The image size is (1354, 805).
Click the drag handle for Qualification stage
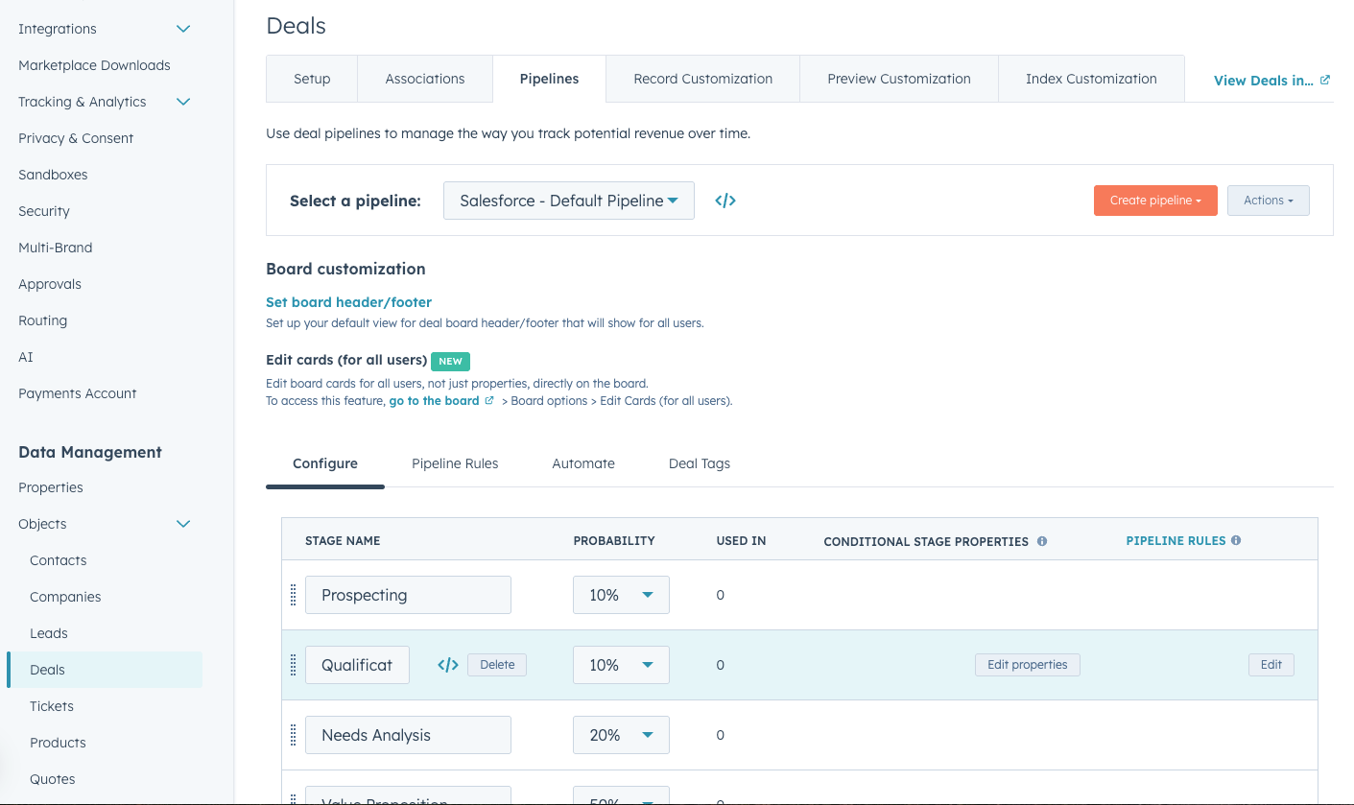pyautogui.click(x=294, y=665)
